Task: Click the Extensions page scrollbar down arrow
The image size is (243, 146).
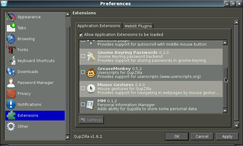Action: (x=236, y=126)
